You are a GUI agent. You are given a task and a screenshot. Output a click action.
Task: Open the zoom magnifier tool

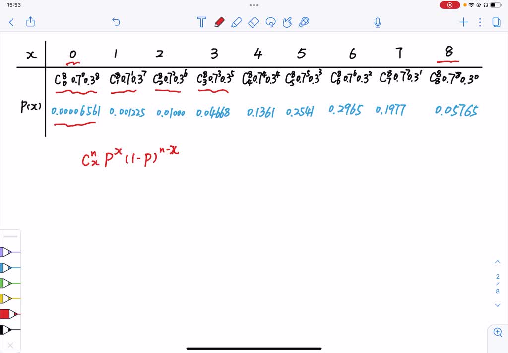click(498, 332)
